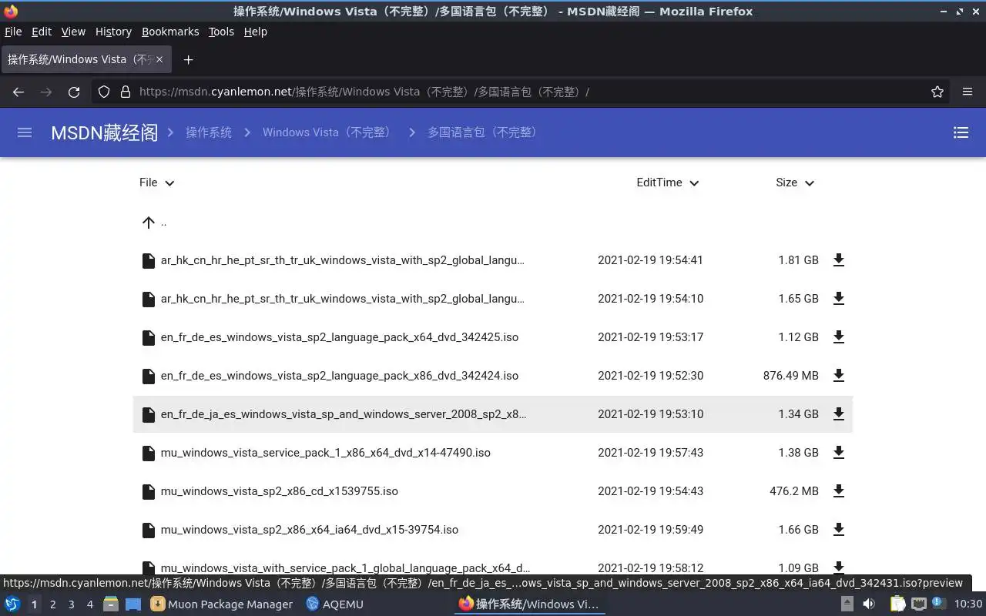The image size is (986, 616).
Task: Sort listing by File name
Action: (157, 182)
